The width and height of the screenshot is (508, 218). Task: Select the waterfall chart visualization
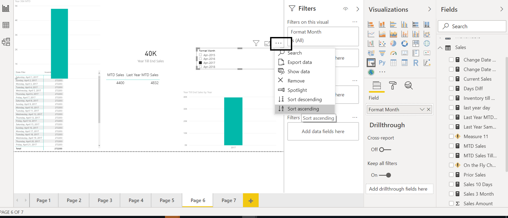(371, 43)
